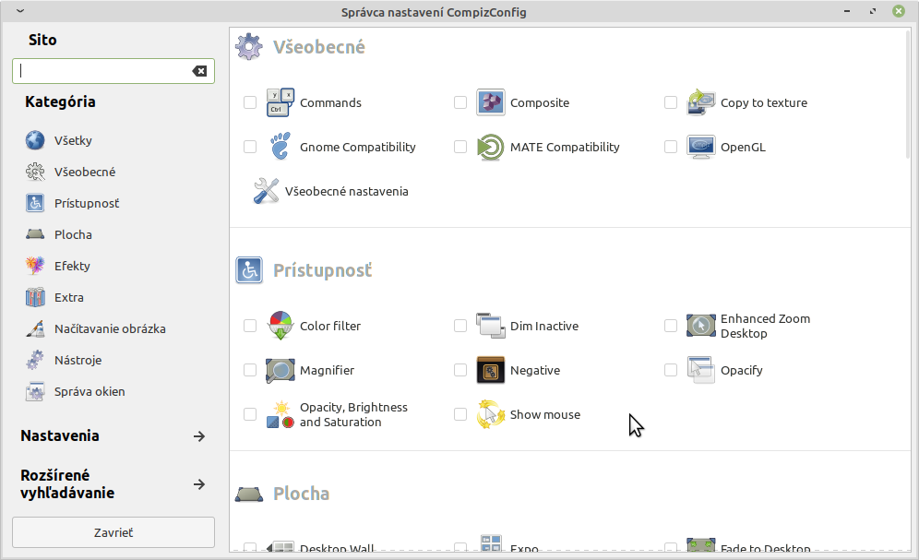Open Všeobecné nastavenia settings
The width and height of the screenshot is (919, 560).
[x=346, y=192]
